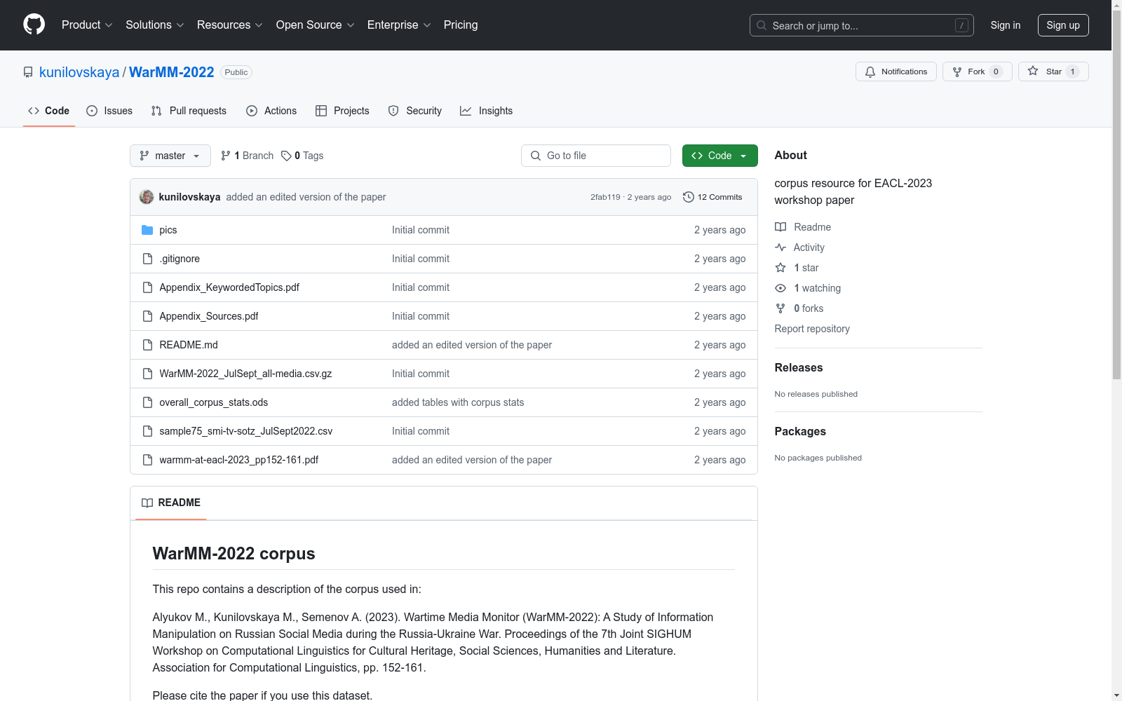The height and width of the screenshot is (701, 1122).
Task: Open the overall_corpus_stats.ods file
Action: tap(214, 402)
